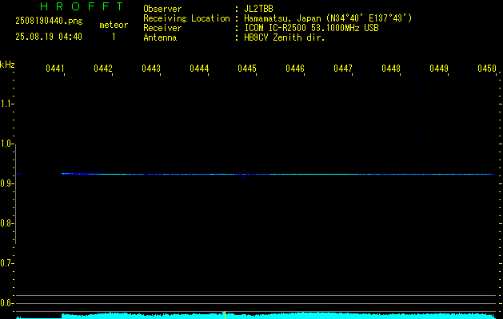The image size is (503, 319).
Task: Click the Receiving Location label
Action: 186,18
